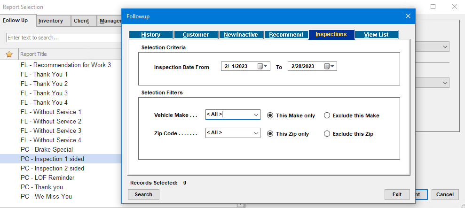
Task: Open lower dropdown in Report Selection right panel
Action: point(445,83)
